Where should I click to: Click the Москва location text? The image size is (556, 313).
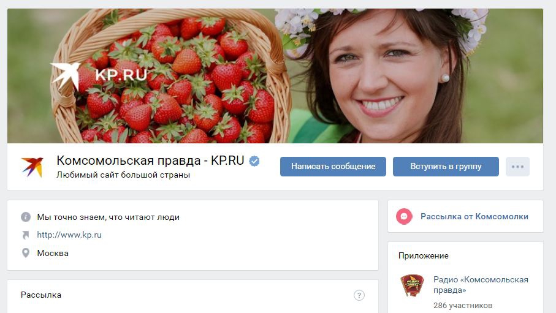point(53,253)
